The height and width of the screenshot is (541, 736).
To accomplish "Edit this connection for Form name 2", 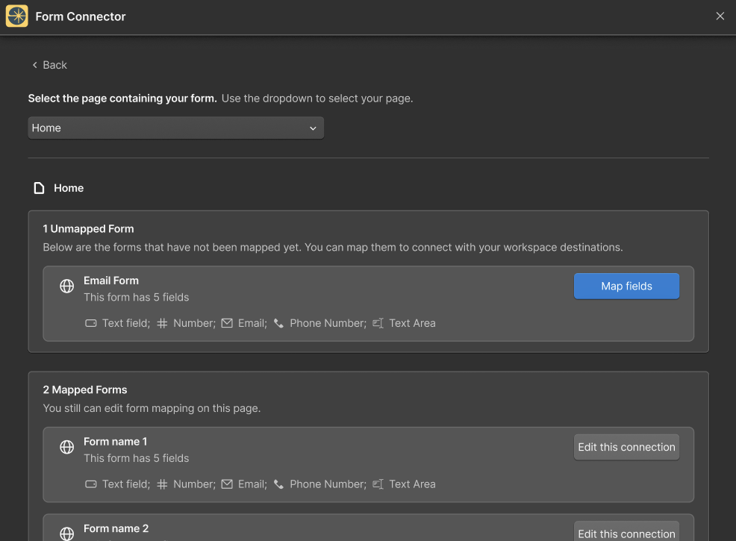I will [626, 533].
